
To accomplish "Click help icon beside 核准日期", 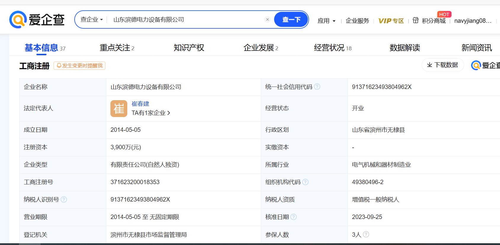I will (x=294, y=217).
